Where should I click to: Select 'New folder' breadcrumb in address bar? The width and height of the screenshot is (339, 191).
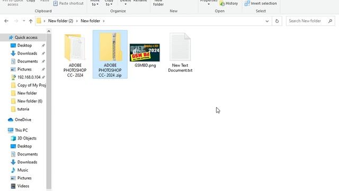[x=91, y=21]
